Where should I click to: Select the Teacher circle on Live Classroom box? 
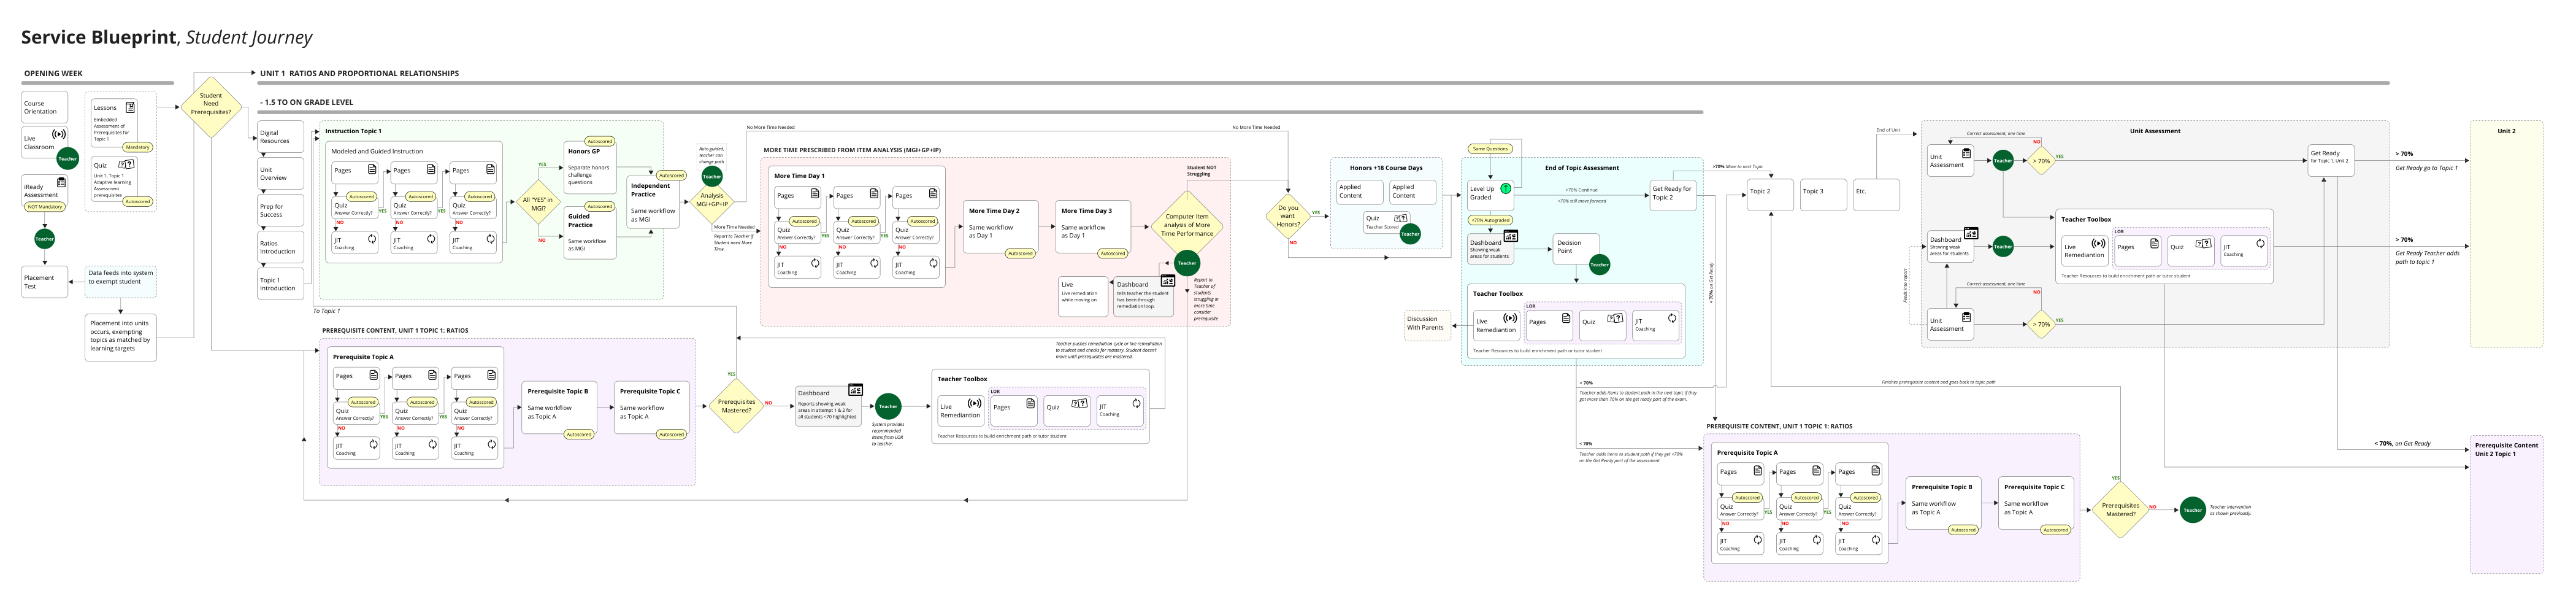(67, 158)
